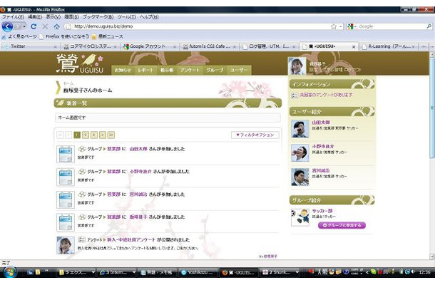Open the サッカー部 group link
Screen dimensions: 435x285
[x=322, y=211]
